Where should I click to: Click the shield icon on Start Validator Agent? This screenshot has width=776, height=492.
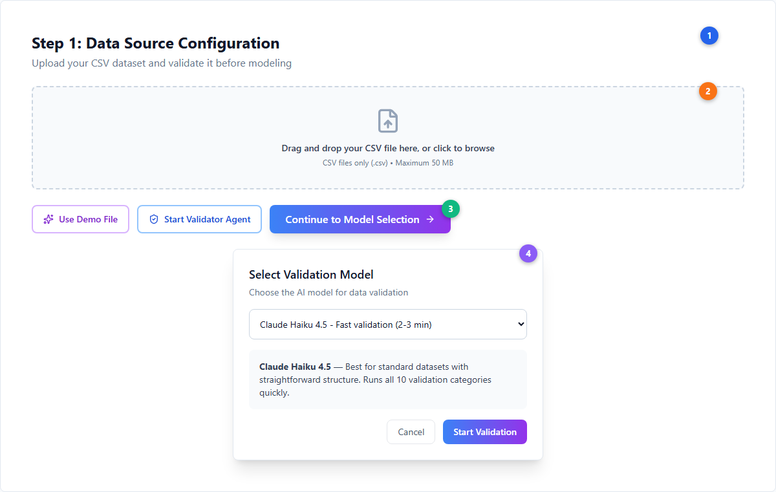pyautogui.click(x=154, y=219)
